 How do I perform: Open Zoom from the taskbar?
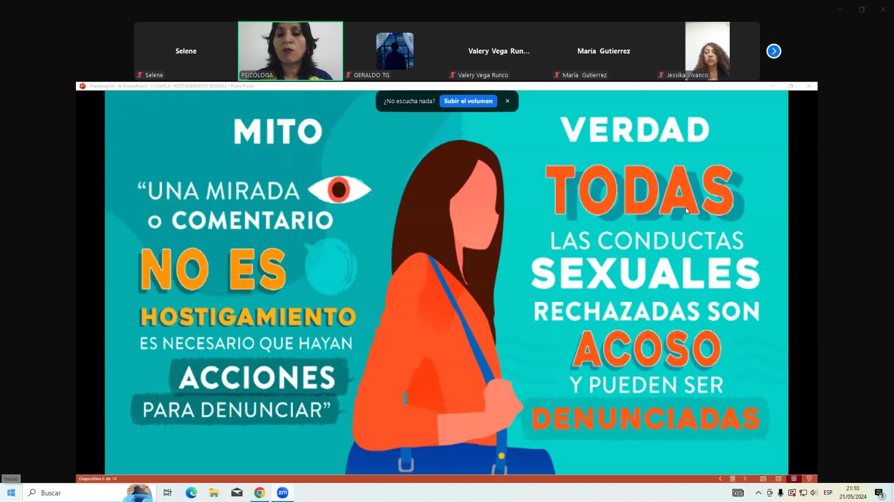pyautogui.click(x=283, y=493)
